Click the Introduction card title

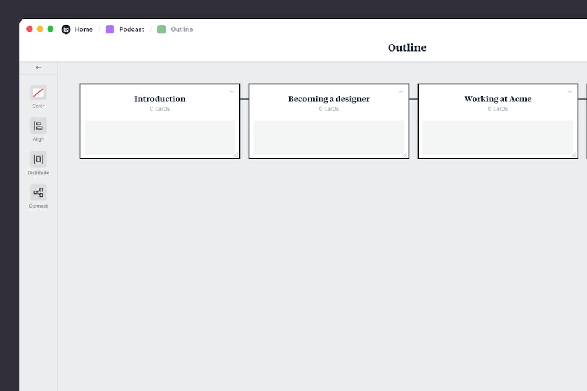pyautogui.click(x=160, y=98)
